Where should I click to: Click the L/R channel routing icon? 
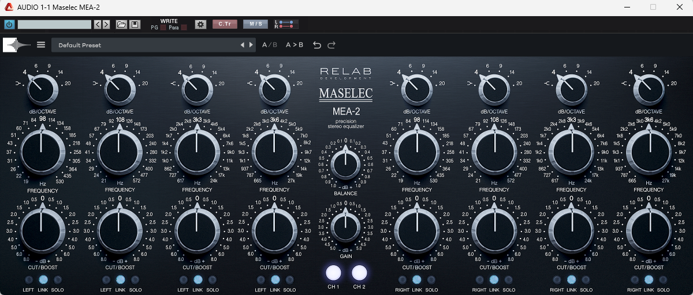(286, 24)
